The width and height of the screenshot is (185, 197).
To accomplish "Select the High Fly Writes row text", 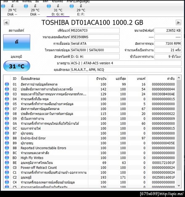I will (x=32, y=158).
